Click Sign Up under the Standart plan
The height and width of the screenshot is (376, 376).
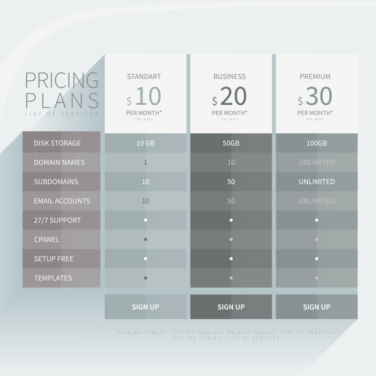[145, 307]
